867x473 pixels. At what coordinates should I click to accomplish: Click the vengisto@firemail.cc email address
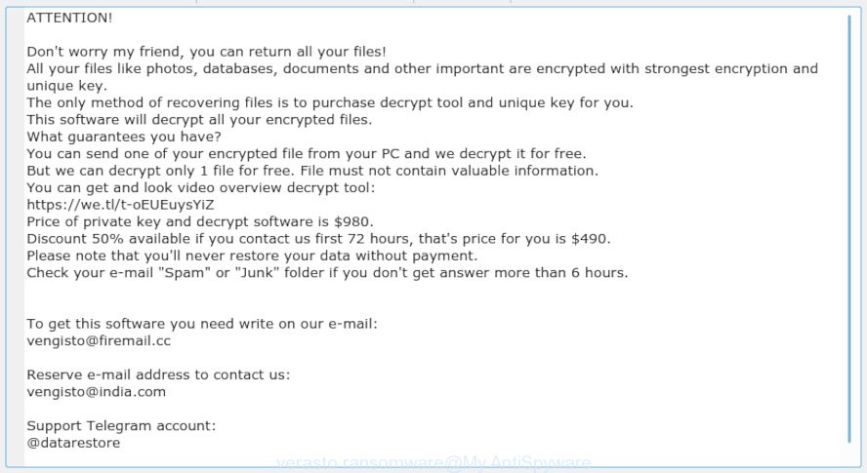(99, 341)
